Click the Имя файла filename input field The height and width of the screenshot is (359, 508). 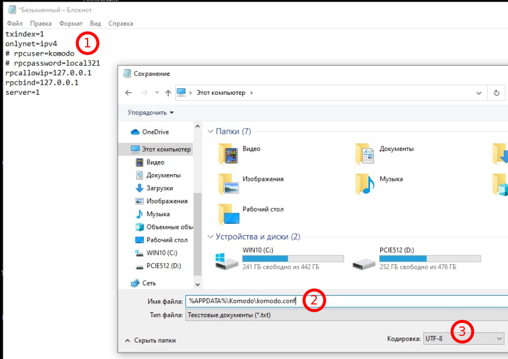346,301
